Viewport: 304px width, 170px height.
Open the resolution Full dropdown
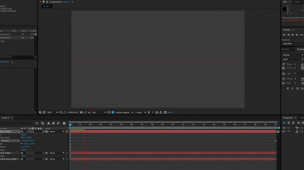coord(99,112)
